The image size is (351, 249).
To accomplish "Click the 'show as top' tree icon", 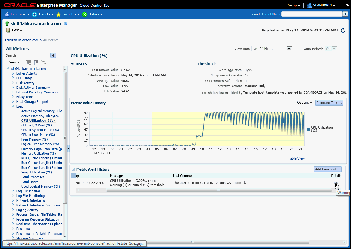I will pos(43,62).
